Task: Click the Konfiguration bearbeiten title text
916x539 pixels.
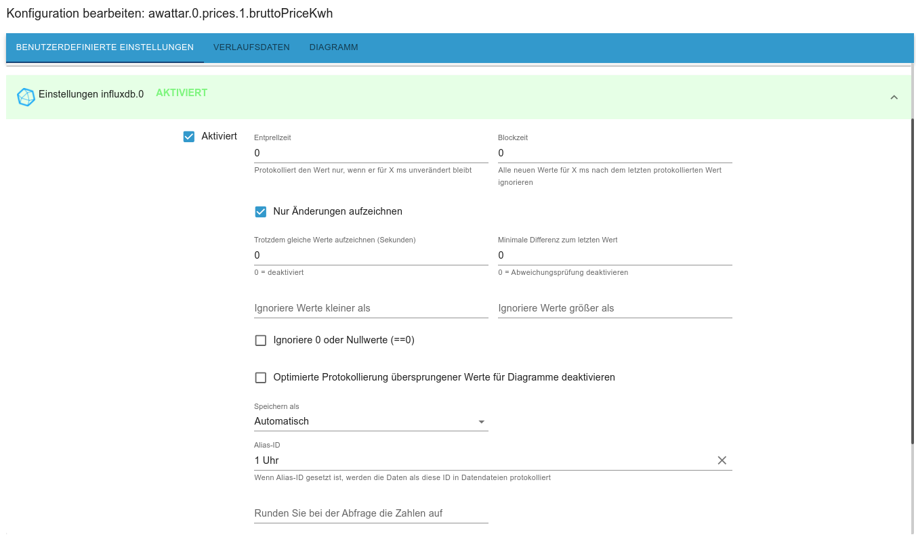Action: (x=169, y=14)
